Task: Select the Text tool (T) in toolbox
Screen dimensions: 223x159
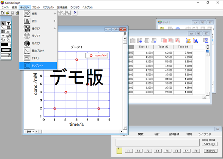Action: point(9,23)
